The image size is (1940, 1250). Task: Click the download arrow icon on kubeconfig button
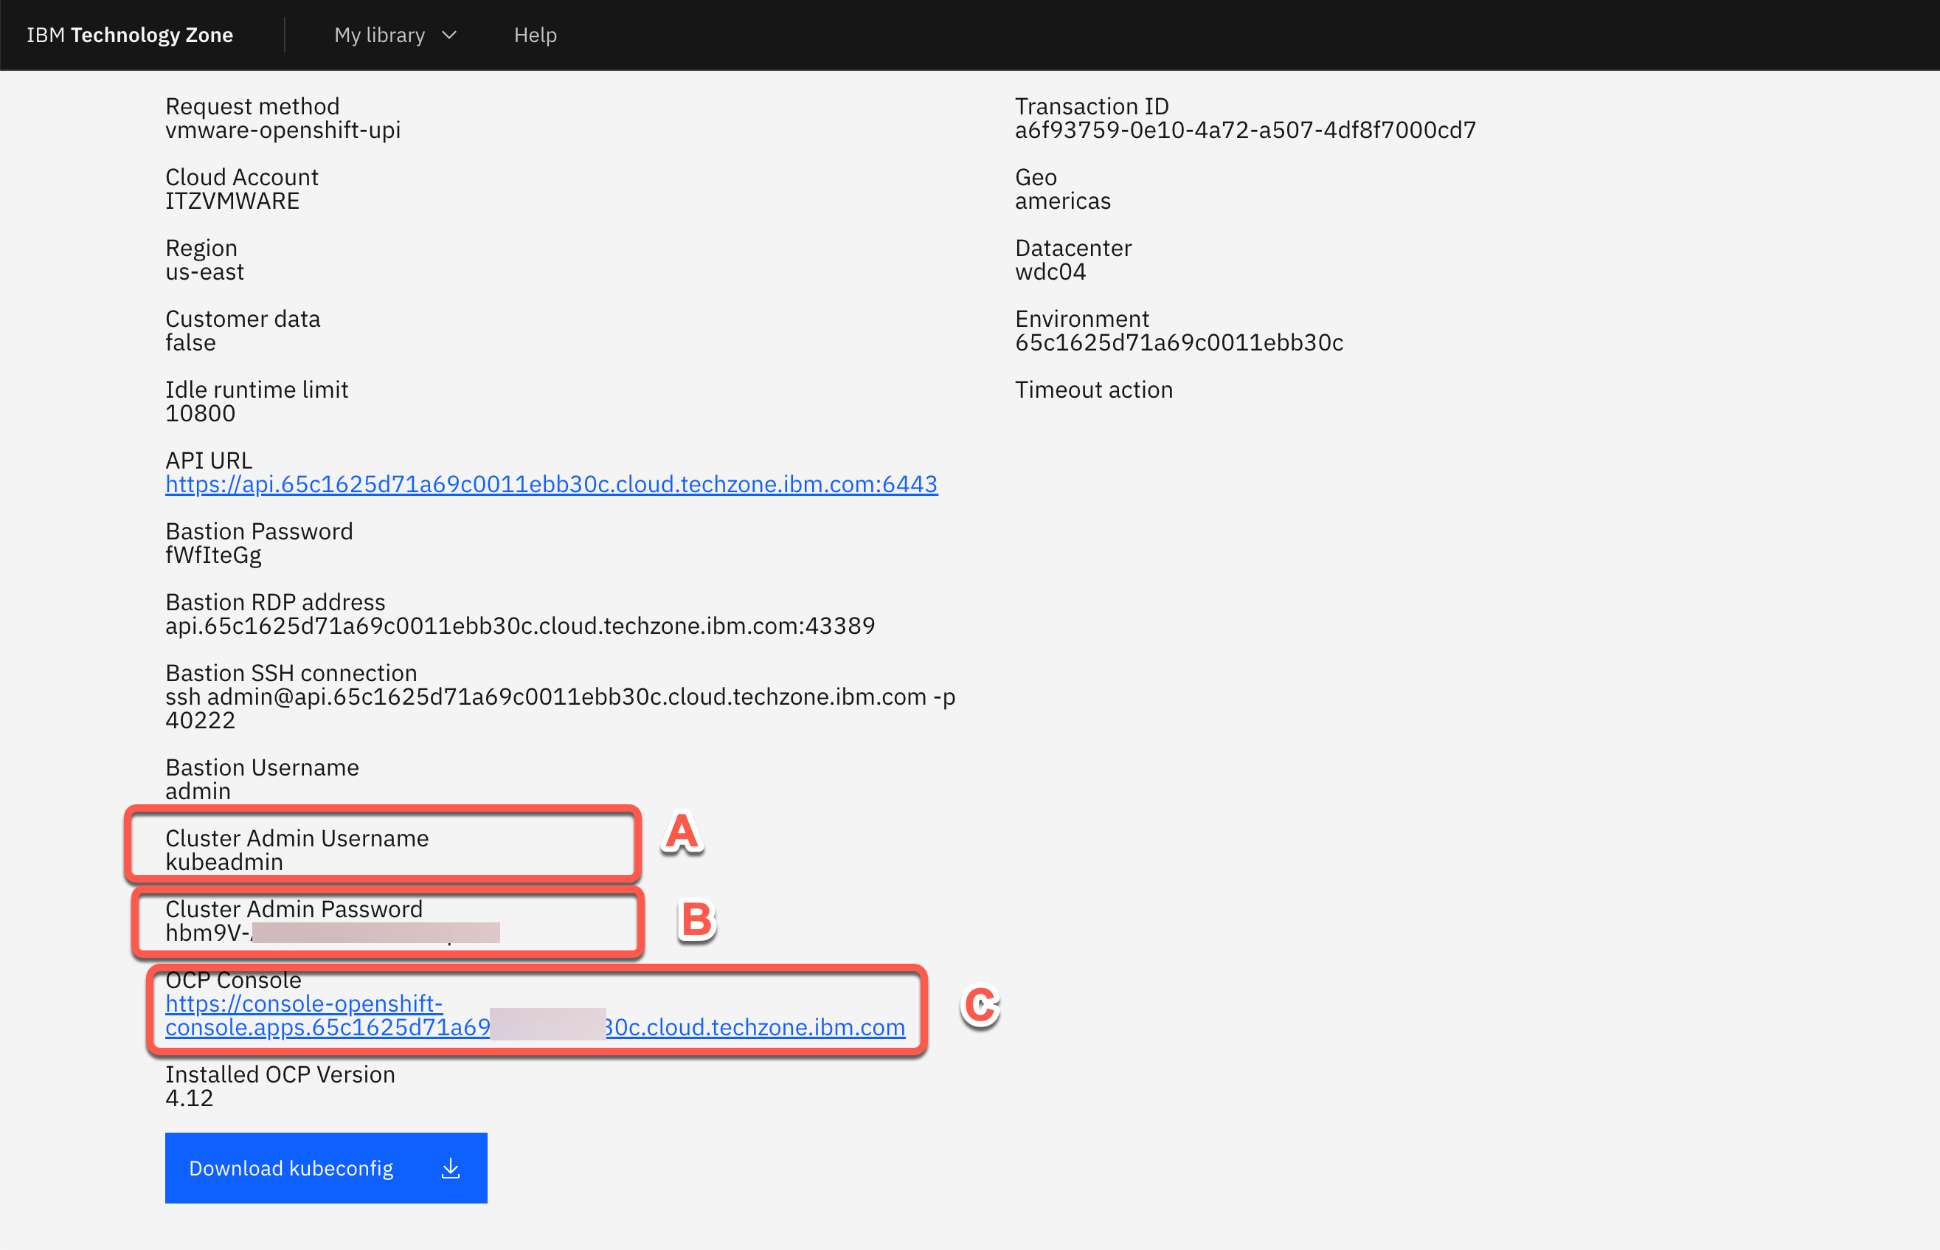450,1168
